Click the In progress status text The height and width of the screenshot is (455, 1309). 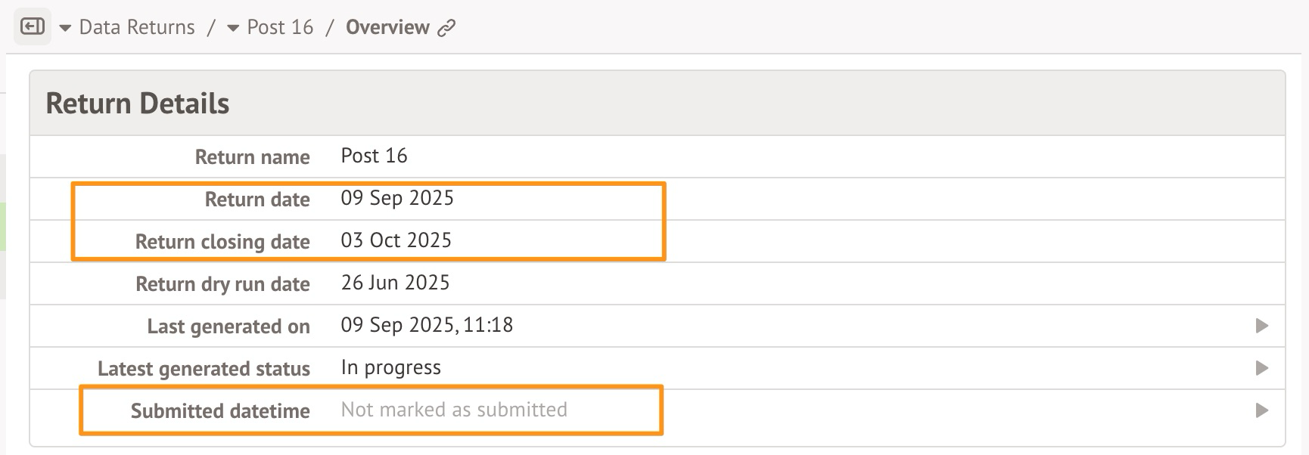390,367
